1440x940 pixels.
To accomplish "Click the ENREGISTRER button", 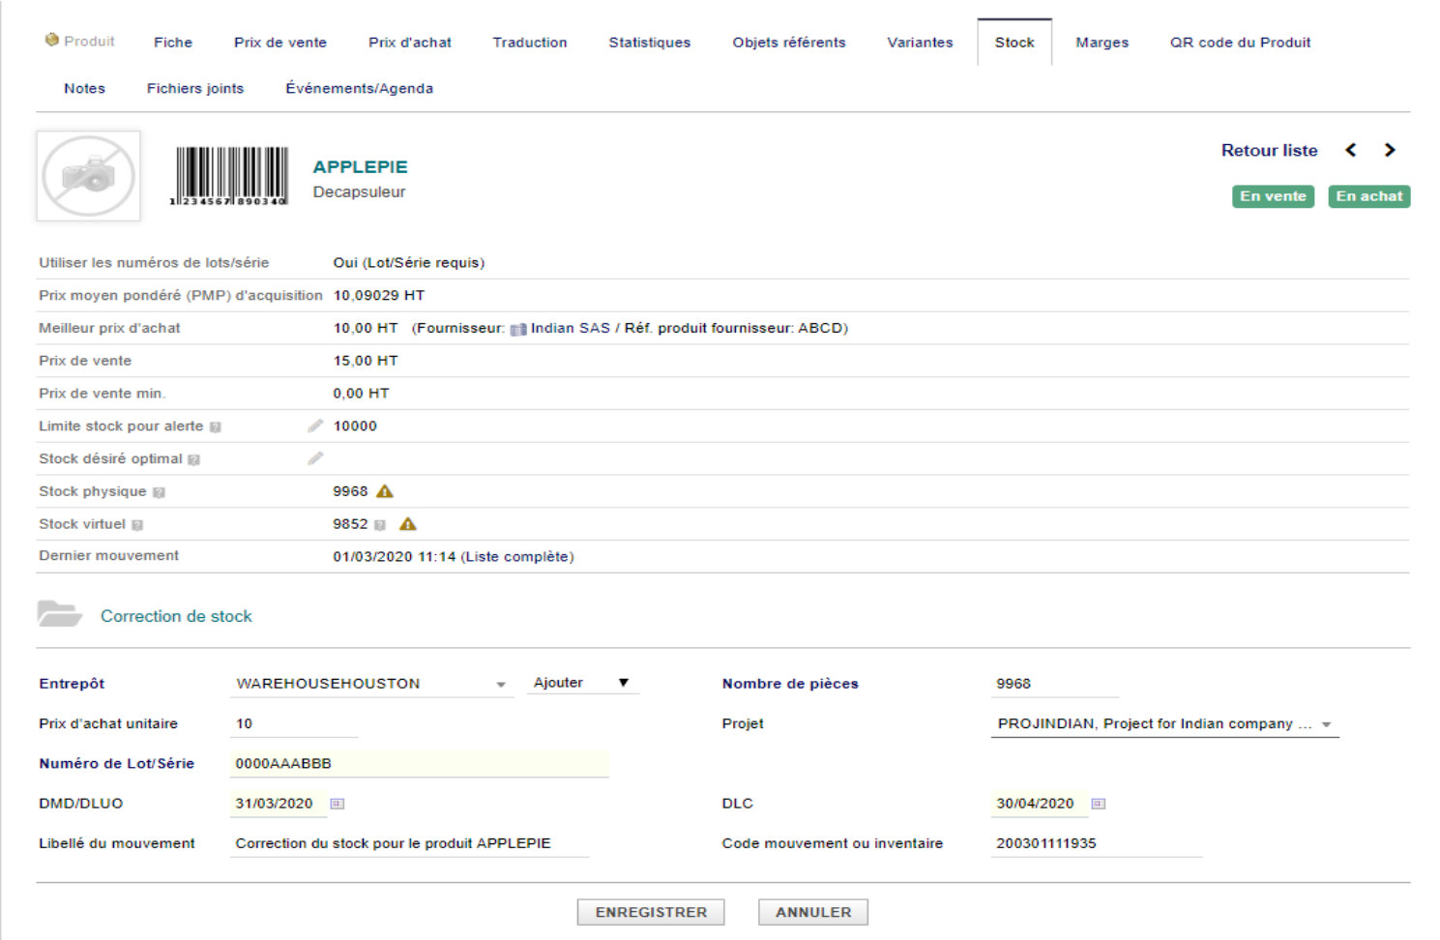I will pos(651,912).
